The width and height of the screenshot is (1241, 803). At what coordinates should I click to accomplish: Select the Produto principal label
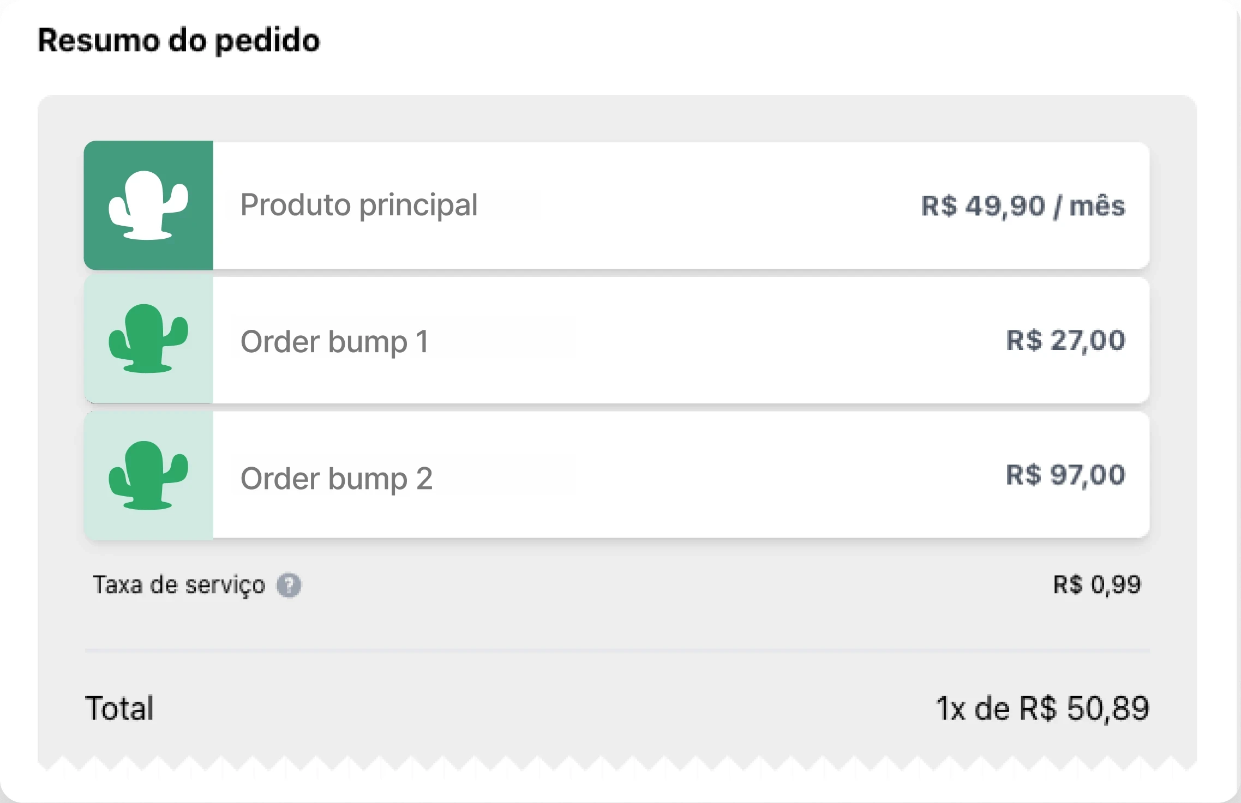(x=359, y=205)
